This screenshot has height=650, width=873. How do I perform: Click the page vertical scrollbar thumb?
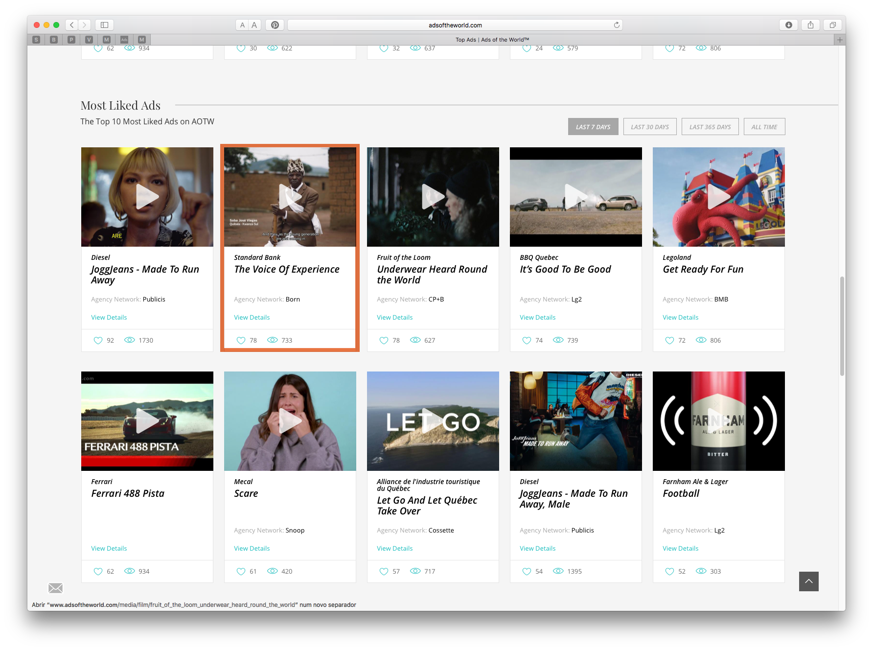[x=842, y=326]
